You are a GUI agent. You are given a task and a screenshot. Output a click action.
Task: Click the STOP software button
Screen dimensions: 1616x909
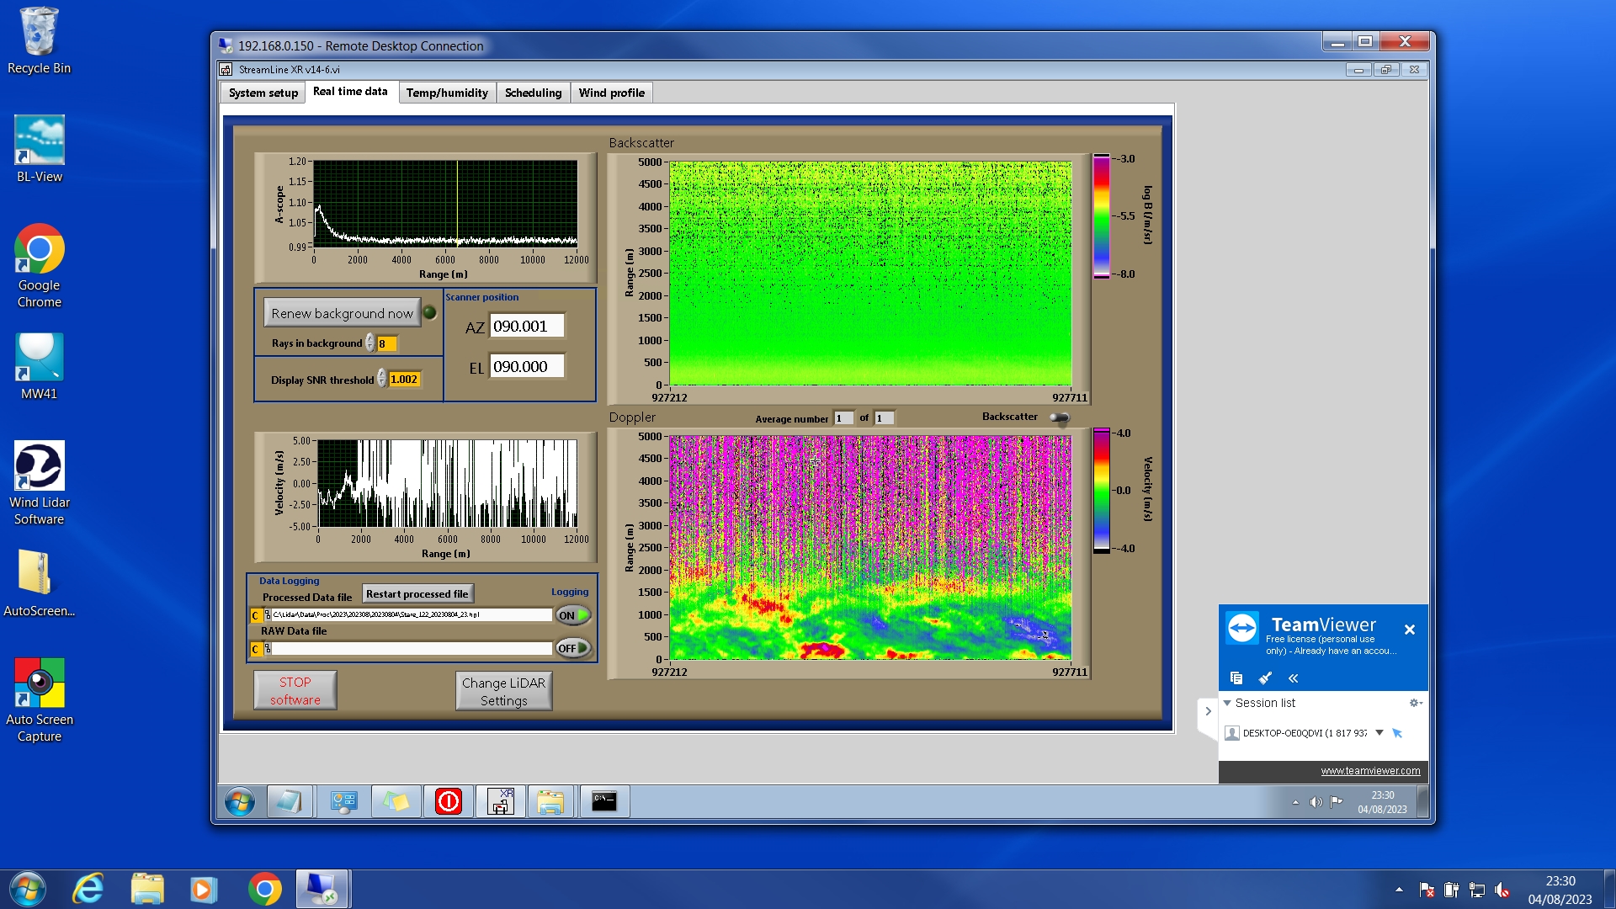(x=295, y=690)
